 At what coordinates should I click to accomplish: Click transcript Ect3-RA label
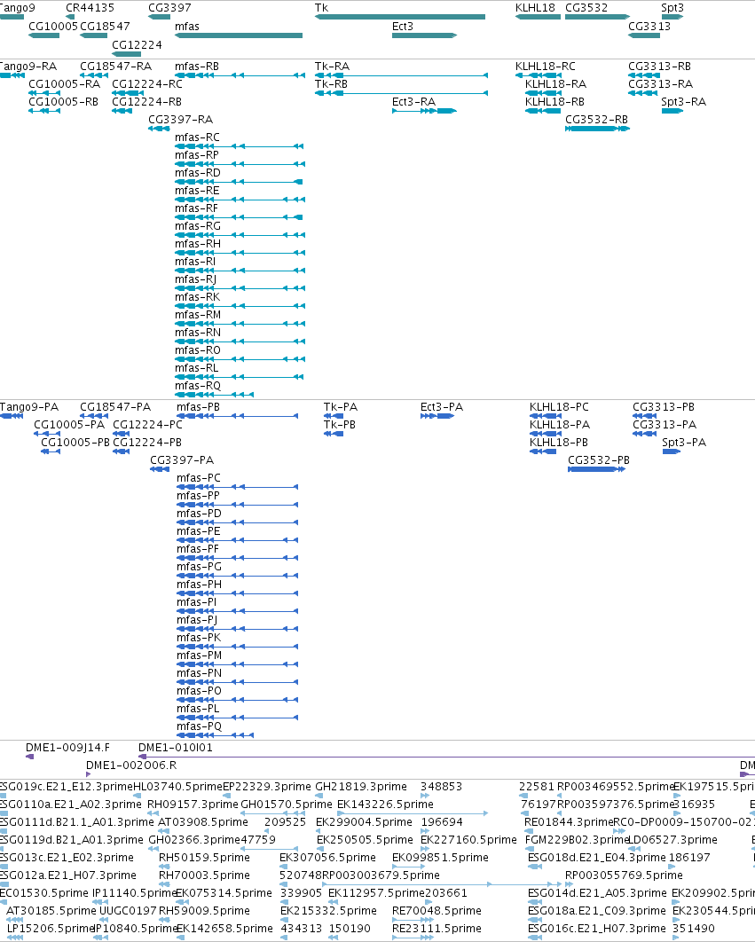pos(413,101)
